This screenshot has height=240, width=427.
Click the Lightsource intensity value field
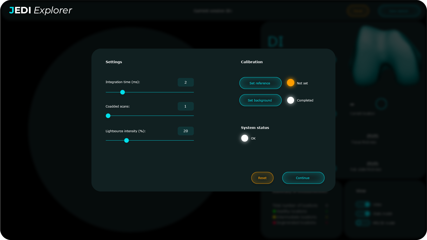(186, 131)
